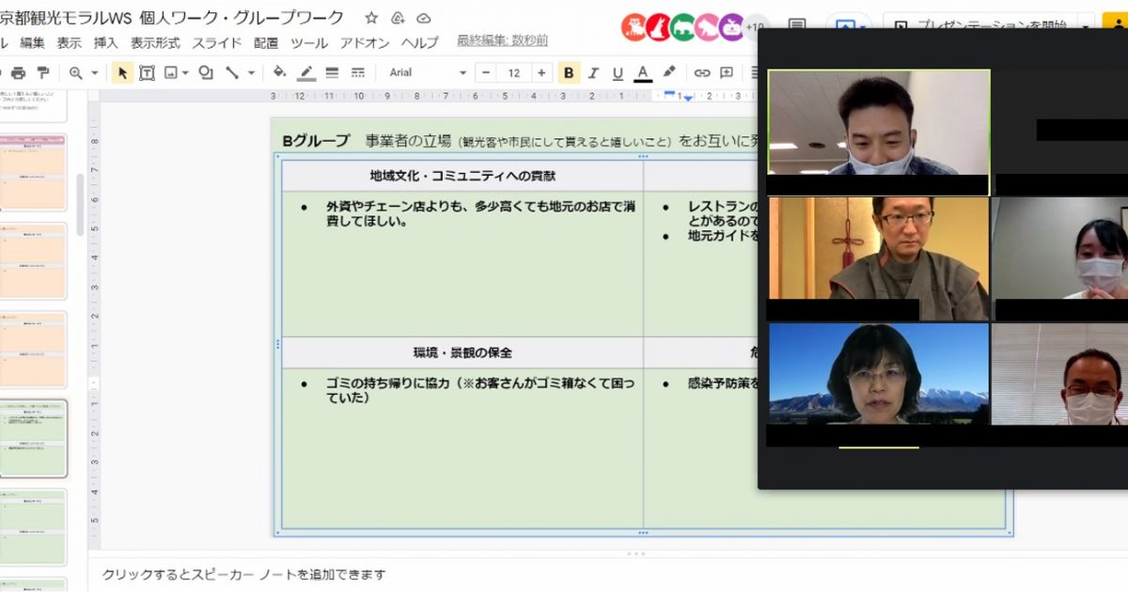Click the insert link icon
Screen dimensions: 1128x592
[x=702, y=72]
